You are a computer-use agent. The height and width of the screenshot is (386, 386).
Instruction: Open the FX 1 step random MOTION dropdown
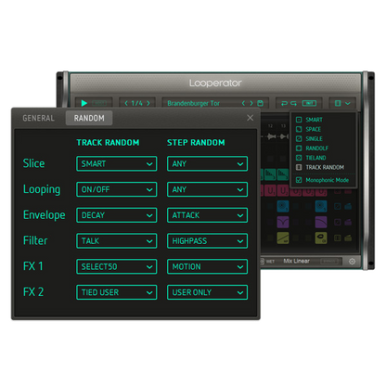point(207,266)
